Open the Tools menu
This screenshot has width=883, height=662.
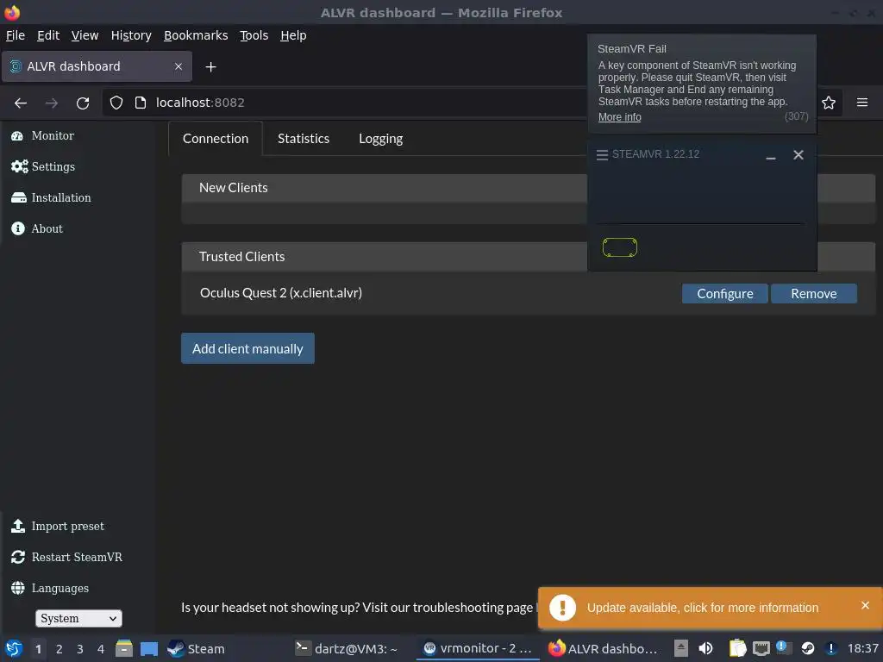pyautogui.click(x=254, y=35)
